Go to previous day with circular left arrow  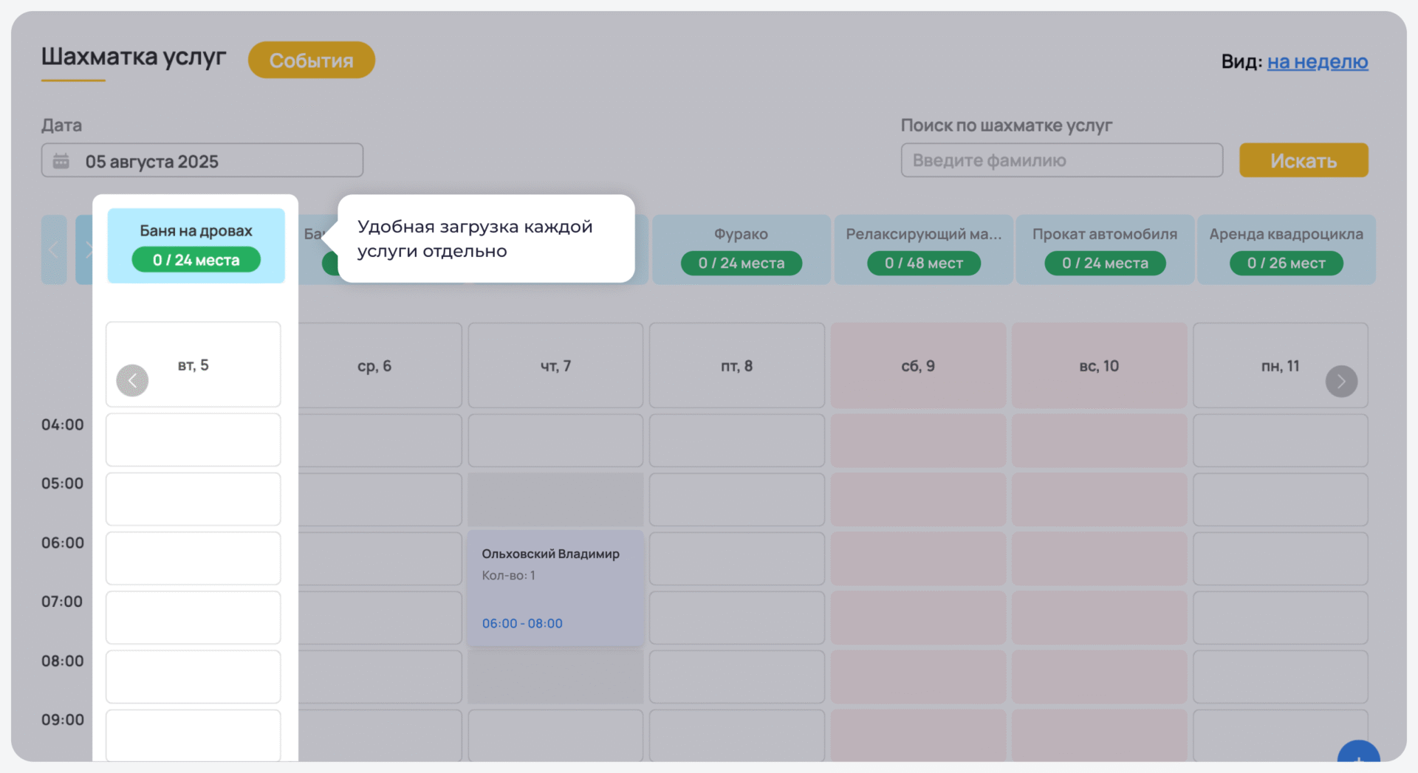click(132, 380)
